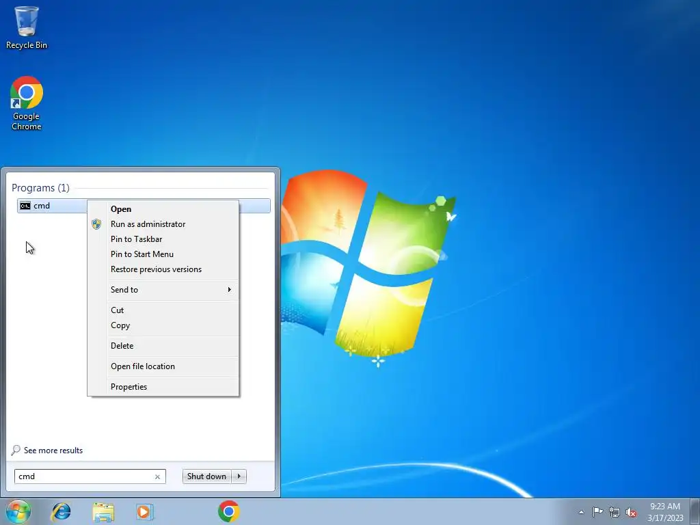Viewport: 700px width, 525px height.
Task: Launch Internet Explorer from the taskbar
Action: (x=61, y=511)
